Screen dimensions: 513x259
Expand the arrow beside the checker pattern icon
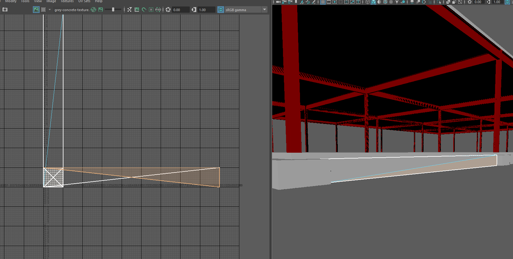(x=50, y=10)
